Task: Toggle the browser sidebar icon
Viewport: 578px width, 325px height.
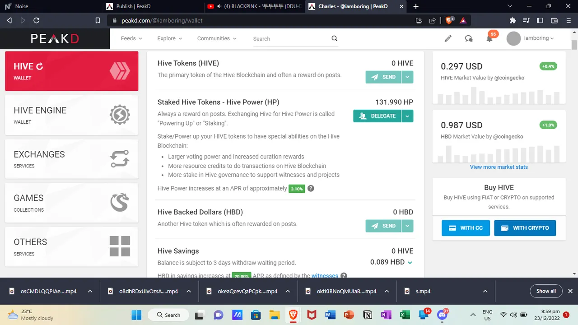Action: coord(540,20)
